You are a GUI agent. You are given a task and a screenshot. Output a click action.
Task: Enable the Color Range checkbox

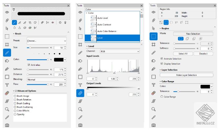coord(162,97)
